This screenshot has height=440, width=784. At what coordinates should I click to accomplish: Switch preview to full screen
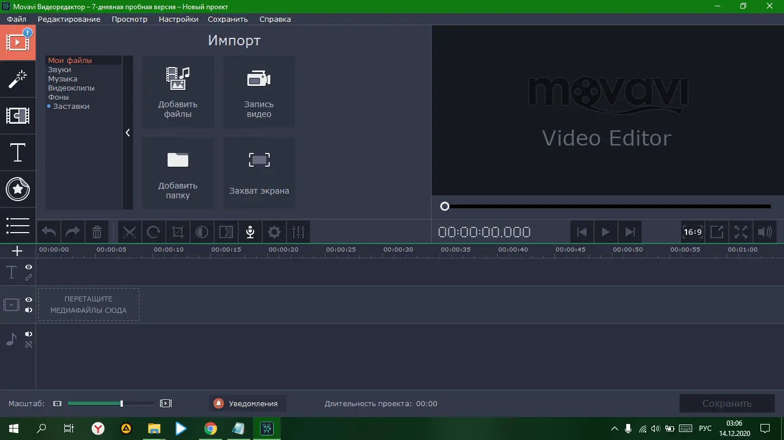point(741,232)
